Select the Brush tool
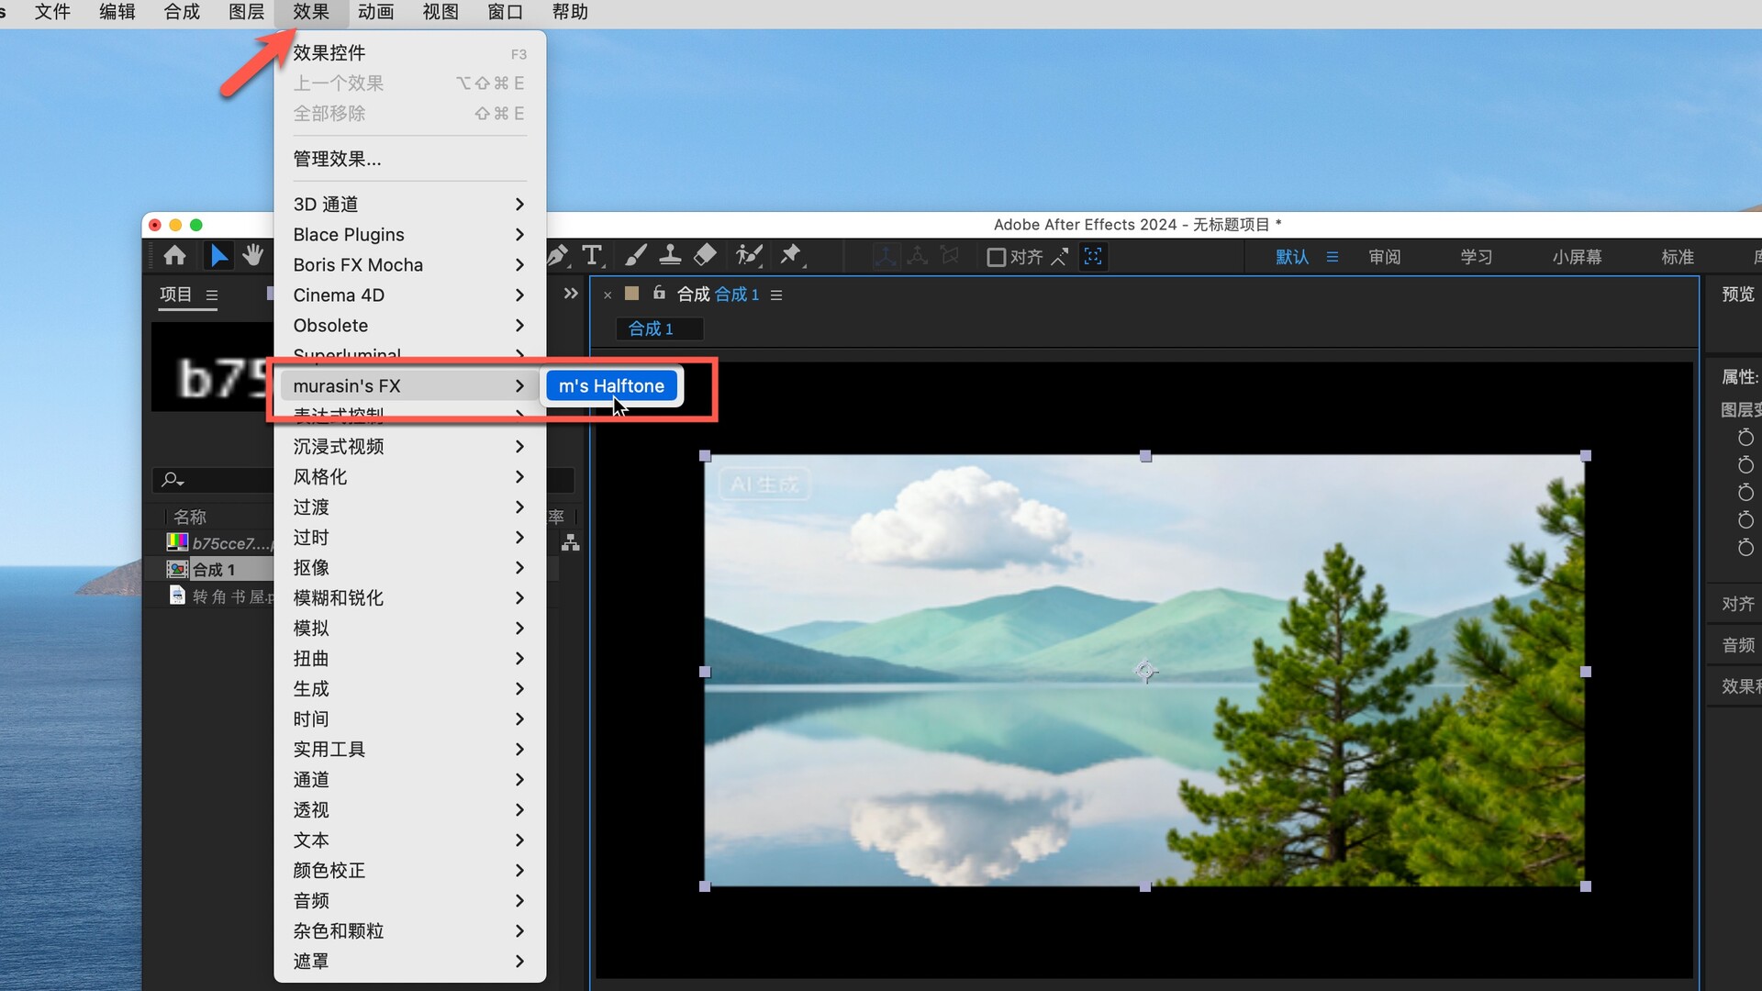 635,256
